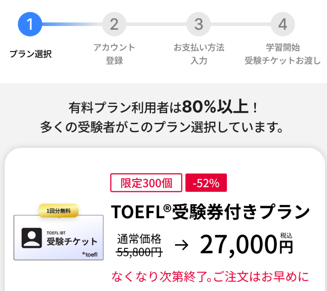
Task: Click step 3 circle for payment method
Action: [x=199, y=24]
